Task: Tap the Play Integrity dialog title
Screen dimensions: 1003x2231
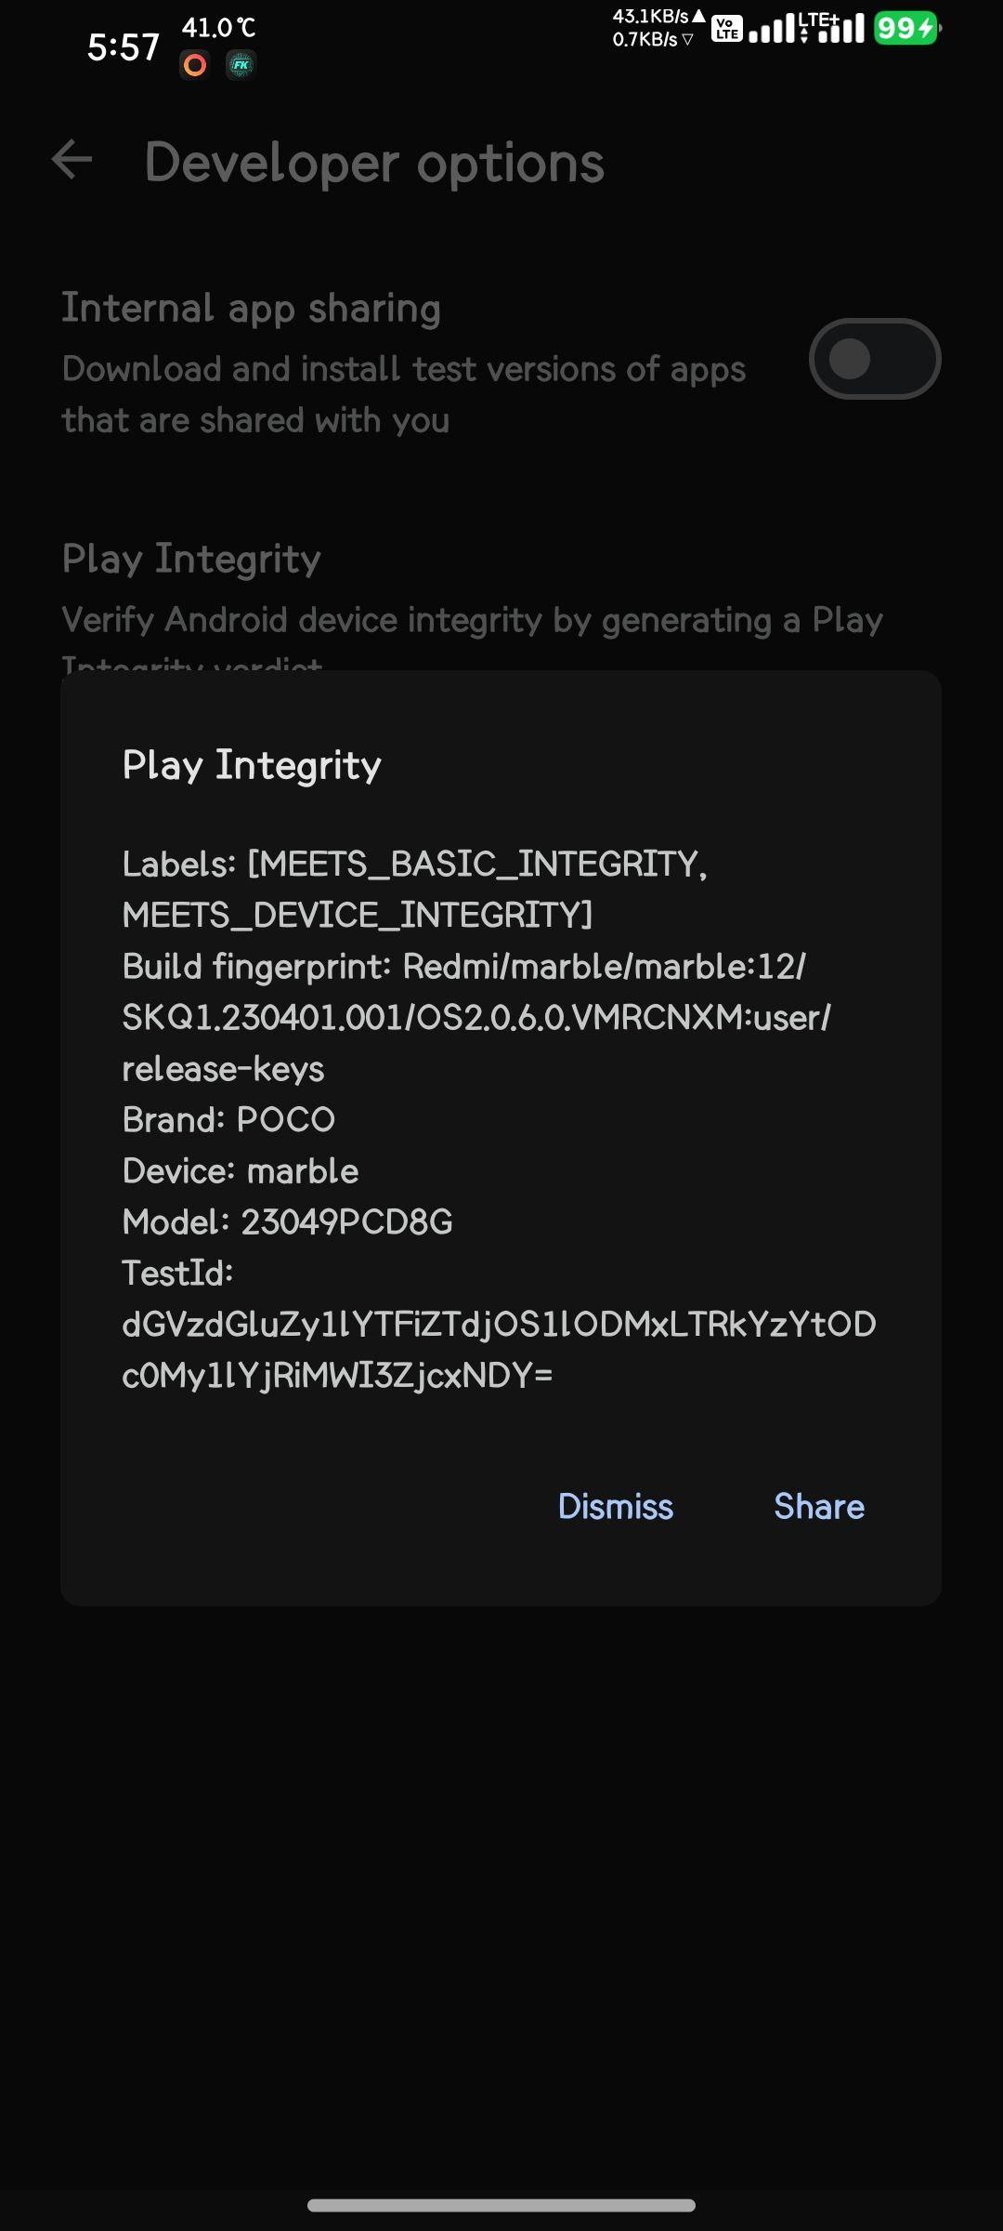Action: (252, 765)
